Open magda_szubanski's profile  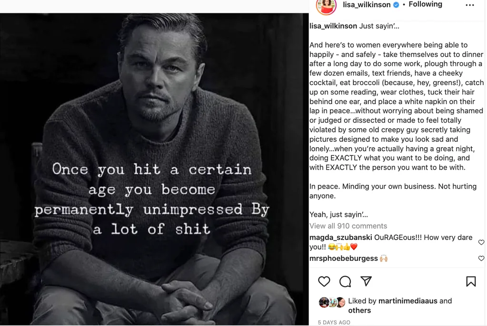[341, 238]
